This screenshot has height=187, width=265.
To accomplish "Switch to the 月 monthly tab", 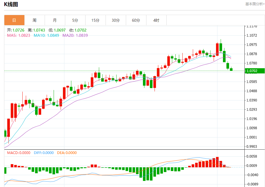I will (55, 20).
